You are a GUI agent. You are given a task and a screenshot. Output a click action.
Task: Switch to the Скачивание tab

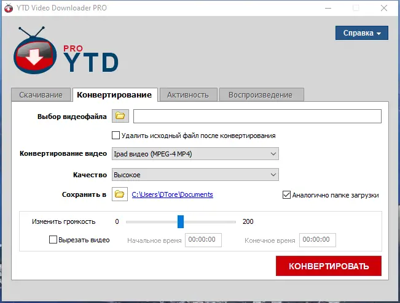click(41, 94)
